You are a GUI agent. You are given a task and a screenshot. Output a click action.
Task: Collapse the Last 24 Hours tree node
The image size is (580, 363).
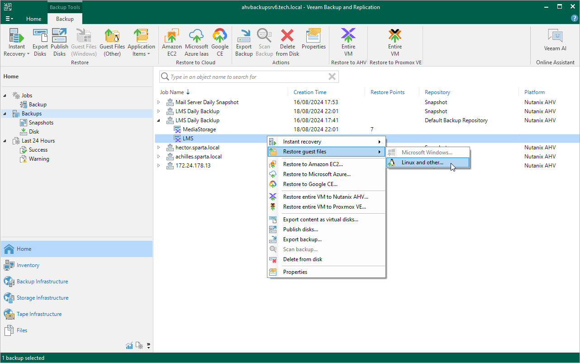5,141
